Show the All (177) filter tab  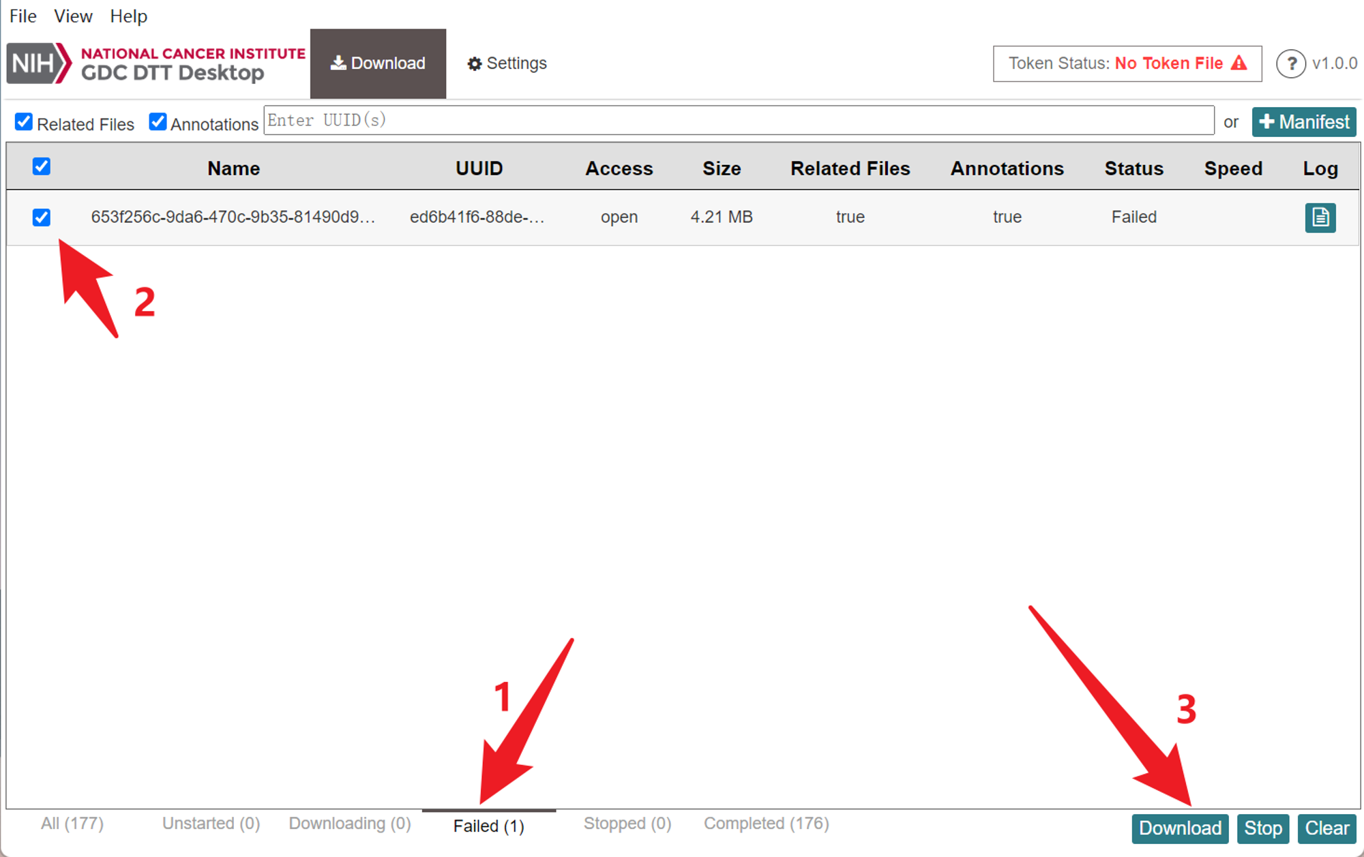pos(72,824)
